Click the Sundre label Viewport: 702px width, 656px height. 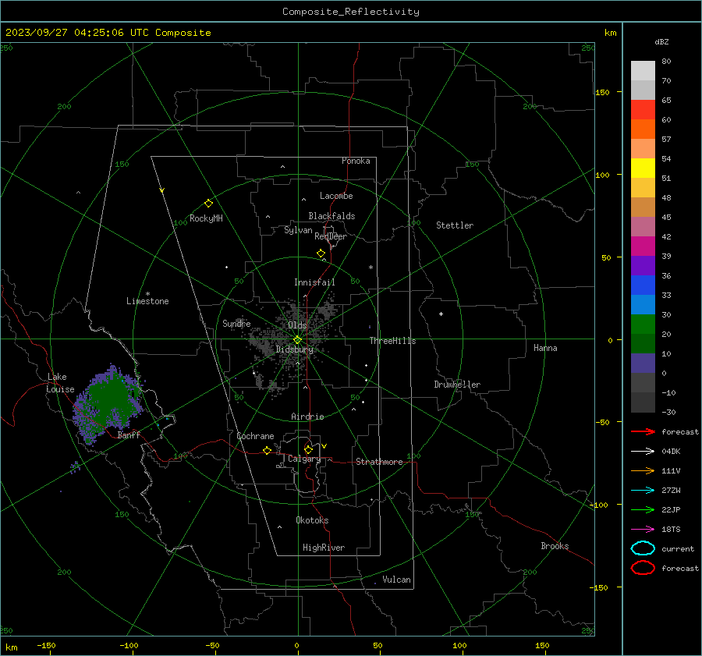pos(236,323)
